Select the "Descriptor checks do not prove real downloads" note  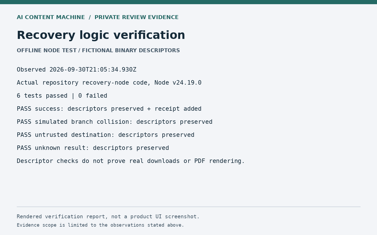[x=131, y=161]
